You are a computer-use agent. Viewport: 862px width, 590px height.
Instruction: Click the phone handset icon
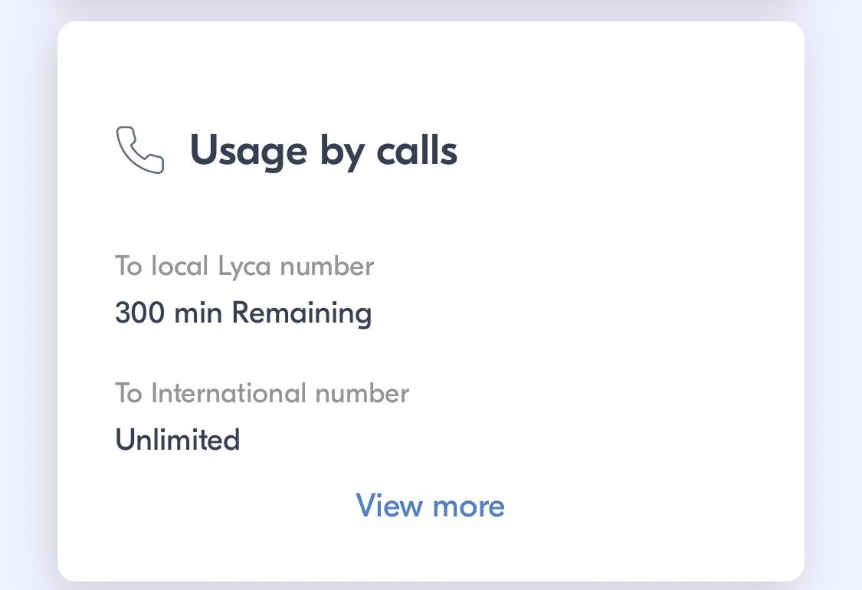139,150
